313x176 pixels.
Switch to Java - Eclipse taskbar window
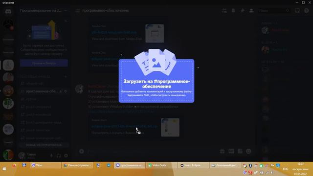tap(193, 165)
